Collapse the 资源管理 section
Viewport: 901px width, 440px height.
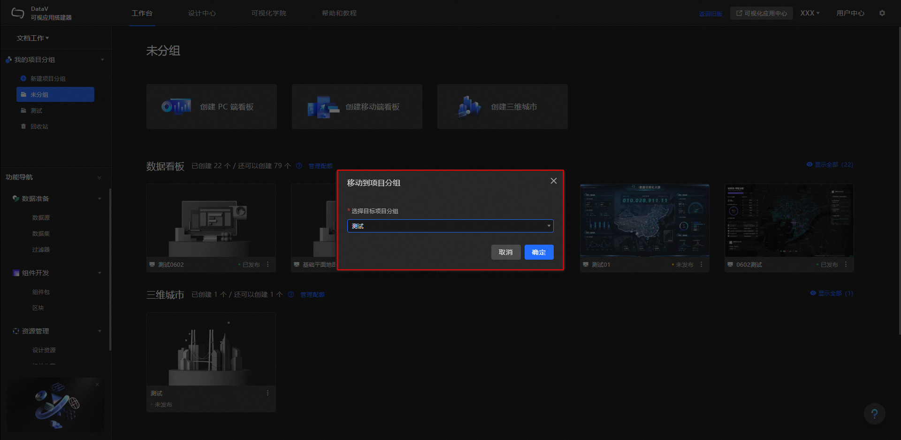[x=99, y=331]
